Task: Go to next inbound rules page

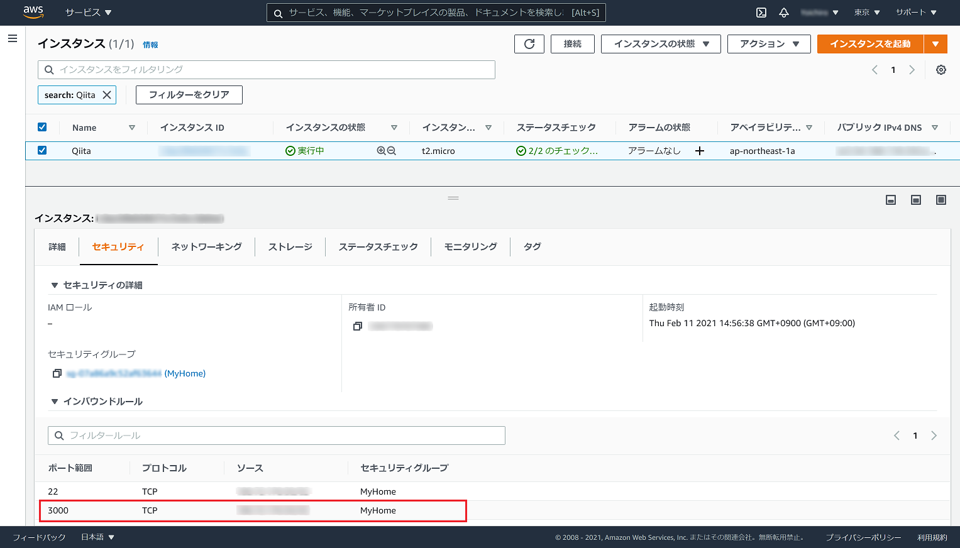Action: coord(934,436)
